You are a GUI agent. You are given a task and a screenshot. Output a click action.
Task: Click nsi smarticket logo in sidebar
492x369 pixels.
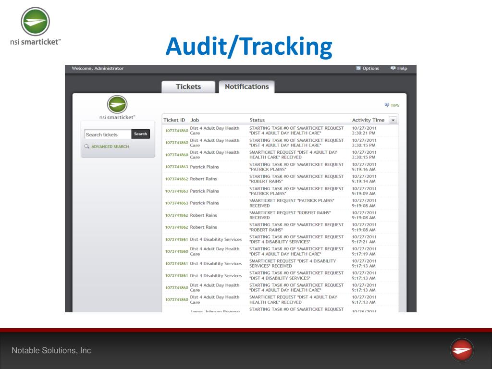[x=117, y=108]
